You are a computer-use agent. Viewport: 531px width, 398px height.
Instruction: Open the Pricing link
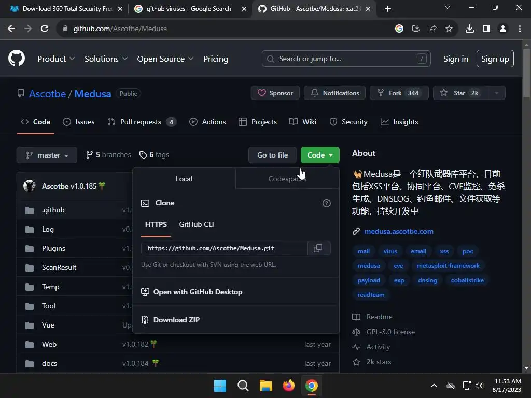pos(216,59)
